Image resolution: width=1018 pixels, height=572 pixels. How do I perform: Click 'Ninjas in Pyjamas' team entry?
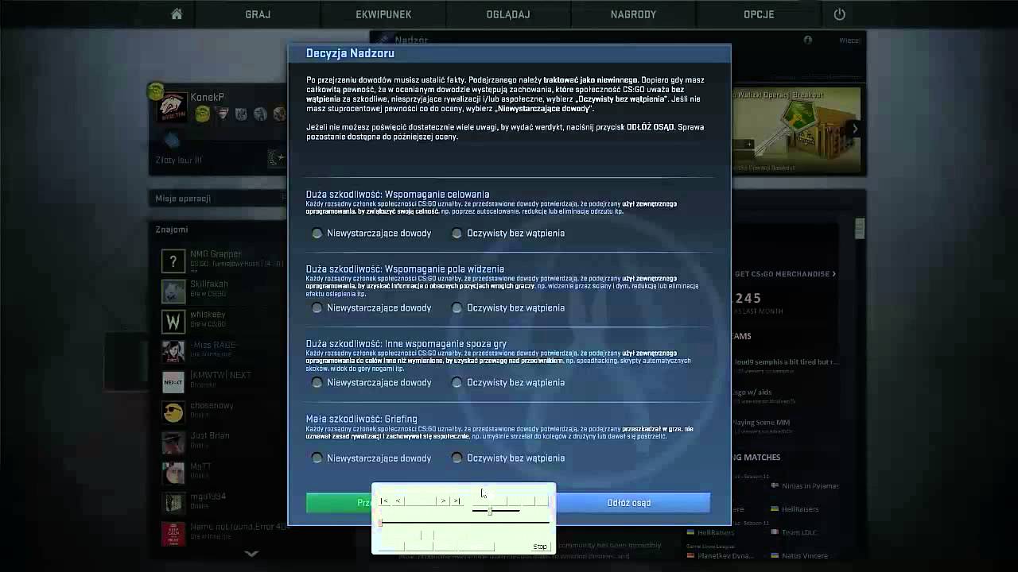pyautogui.click(x=805, y=486)
